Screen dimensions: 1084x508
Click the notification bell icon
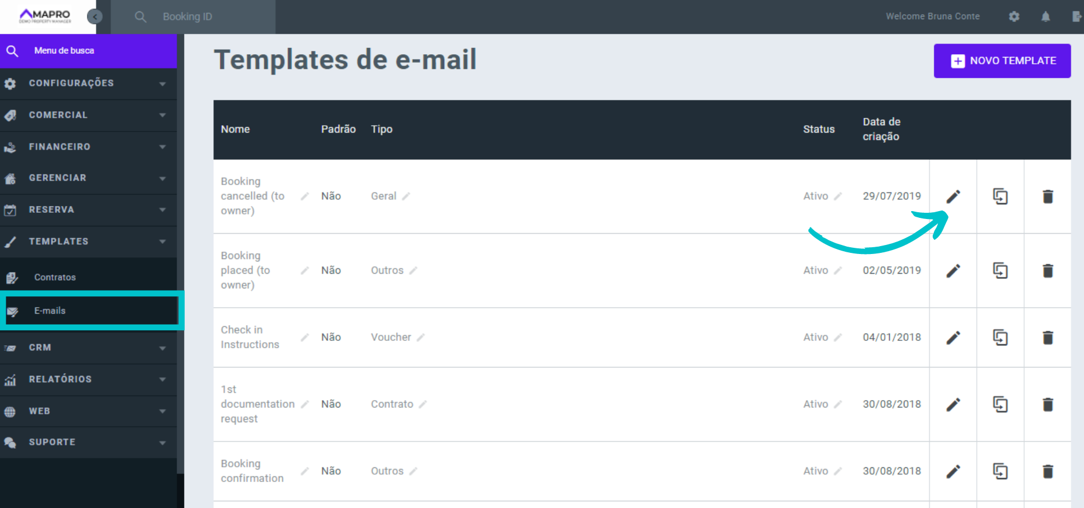click(1045, 16)
